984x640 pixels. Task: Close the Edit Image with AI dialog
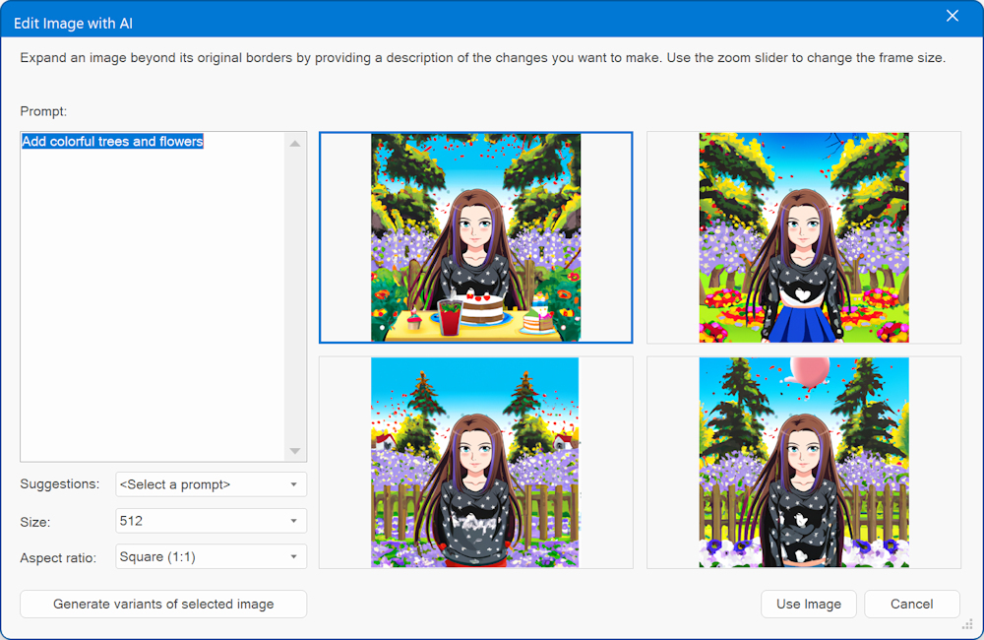pos(952,16)
